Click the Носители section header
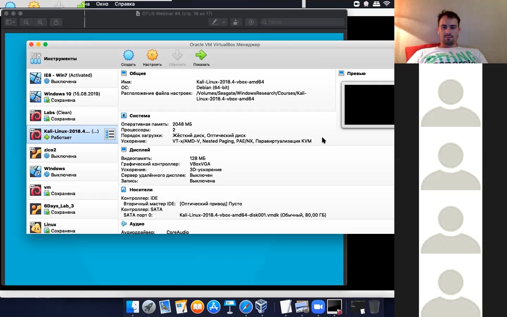This screenshot has width=507, height=317. [x=141, y=190]
